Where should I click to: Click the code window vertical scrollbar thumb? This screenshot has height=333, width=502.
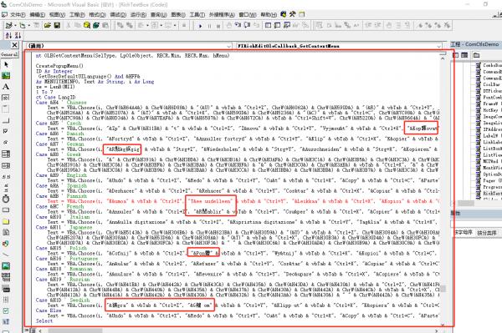click(443, 289)
